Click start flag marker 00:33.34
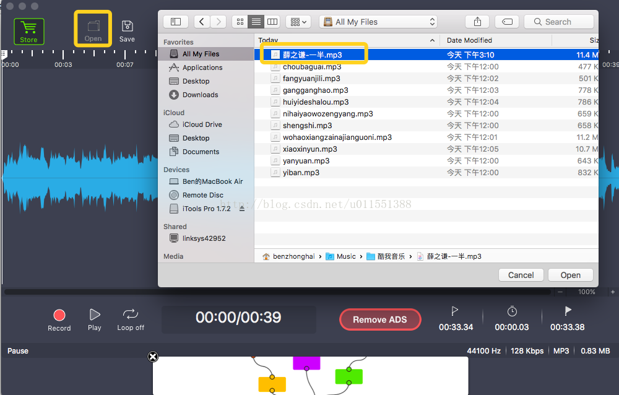 [x=456, y=319]
